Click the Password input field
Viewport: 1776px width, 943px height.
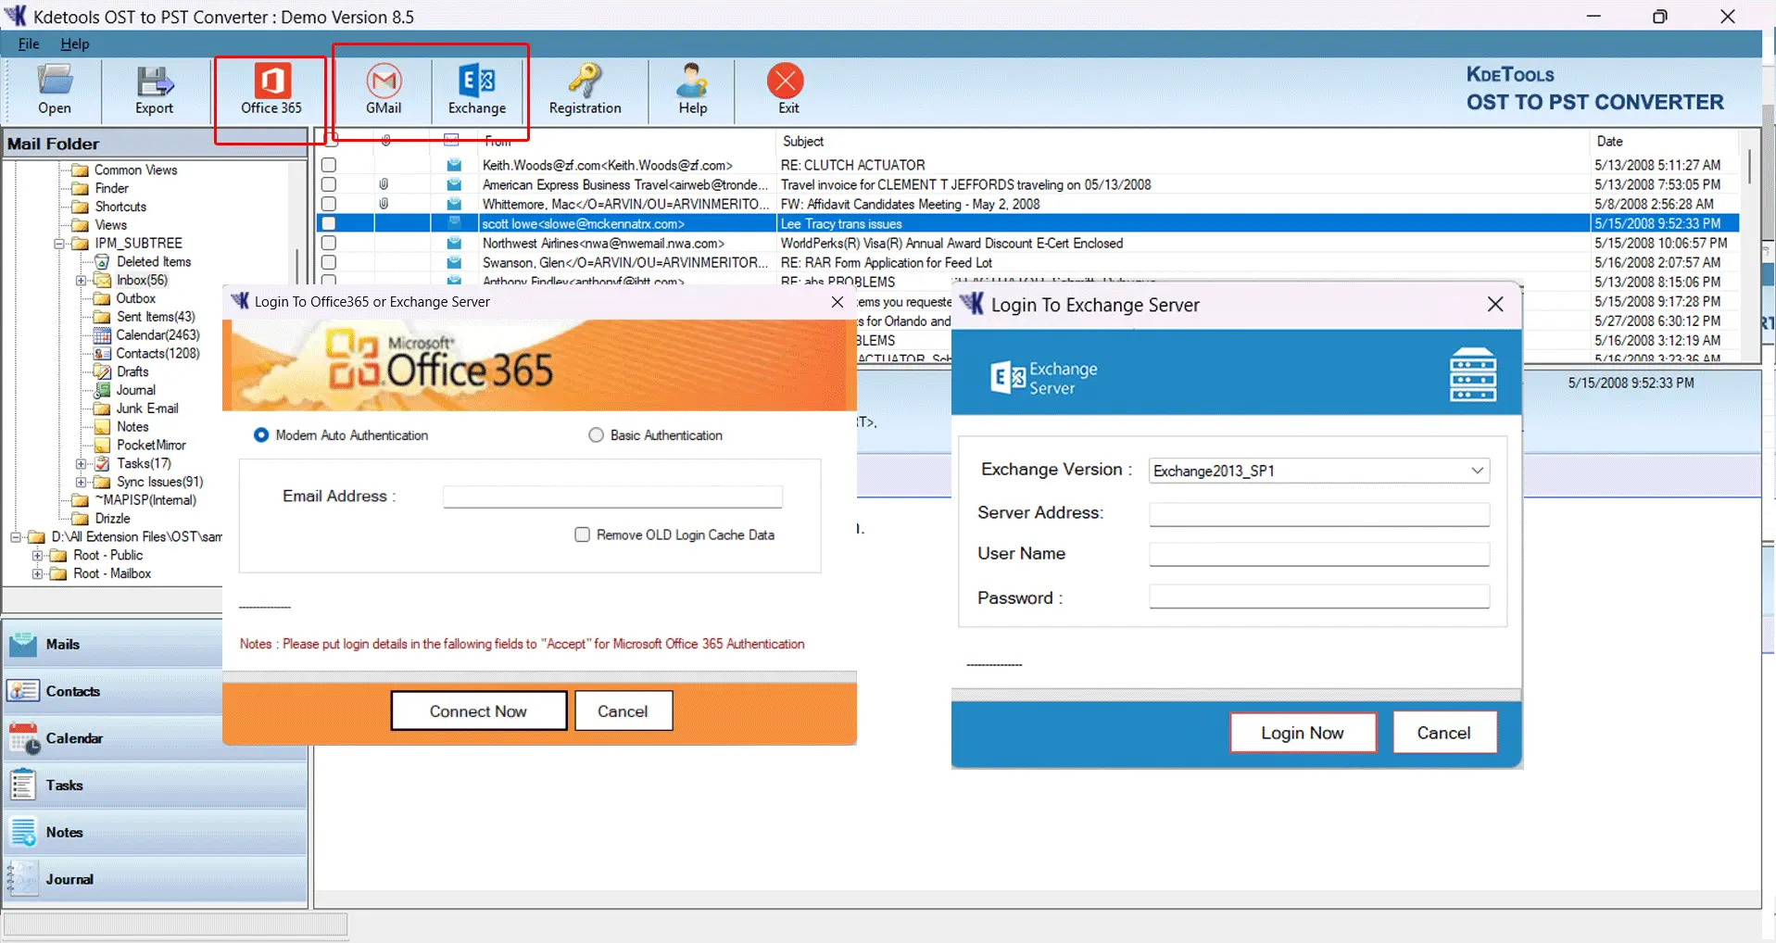coord(1319,597)
